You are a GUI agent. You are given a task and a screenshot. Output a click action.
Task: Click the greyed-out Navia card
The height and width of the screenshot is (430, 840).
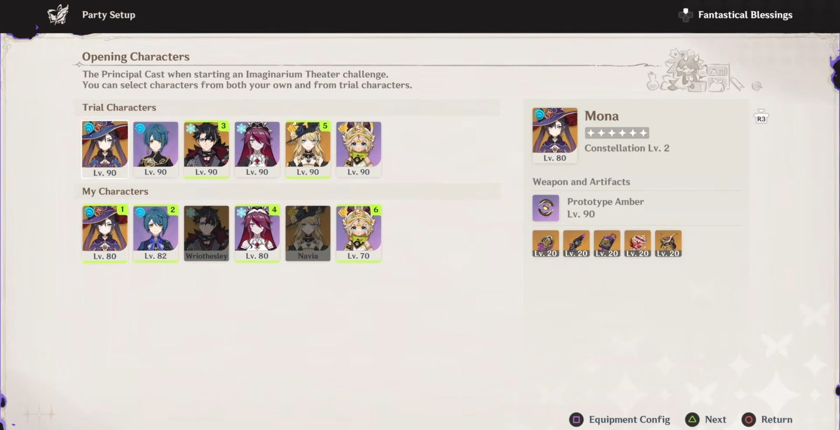coord(308,233)
